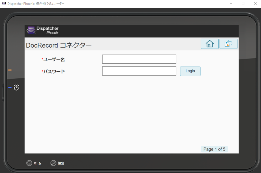Minimize the simulator window

pyautogui.click(x=231, y=3)
